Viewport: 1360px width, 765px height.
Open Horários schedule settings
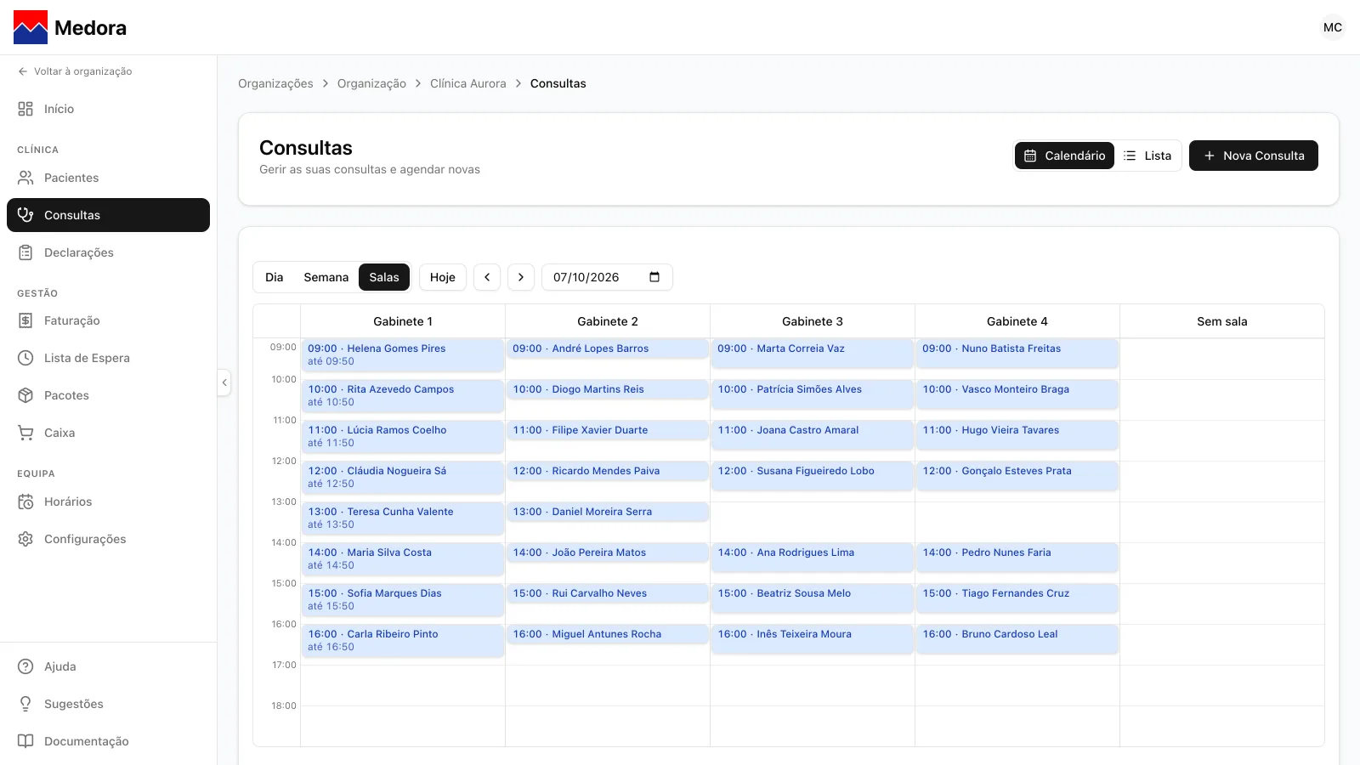pos(108,501)
